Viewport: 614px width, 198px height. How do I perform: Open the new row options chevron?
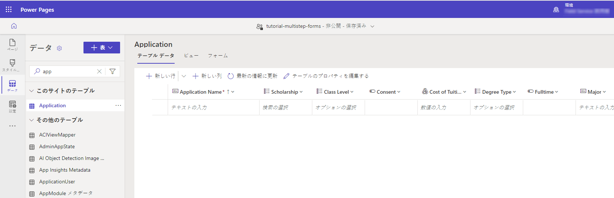click(184, 76)
